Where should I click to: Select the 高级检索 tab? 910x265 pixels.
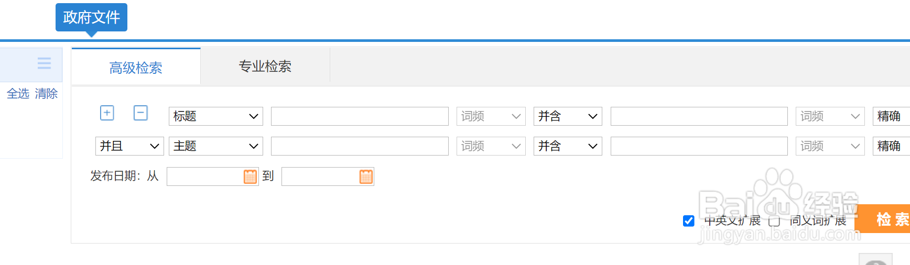136,67
